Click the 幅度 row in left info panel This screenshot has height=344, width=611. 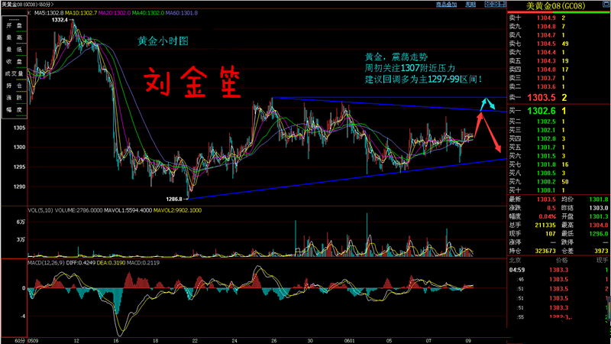15,110
